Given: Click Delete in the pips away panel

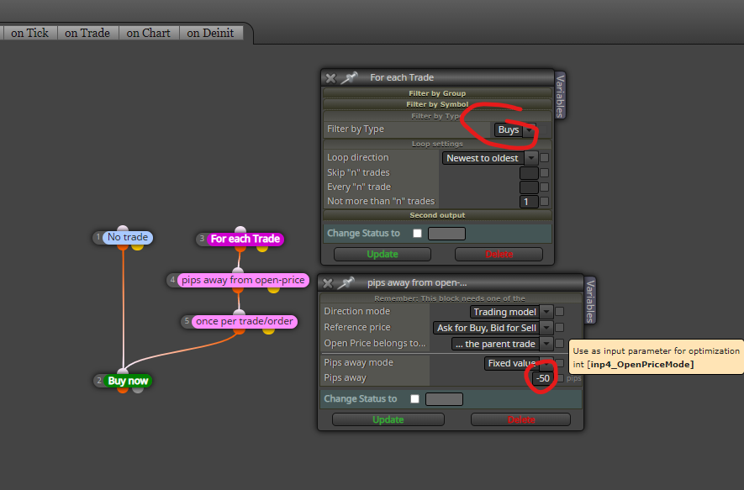Looking at the screenshot, I should 521,419.
